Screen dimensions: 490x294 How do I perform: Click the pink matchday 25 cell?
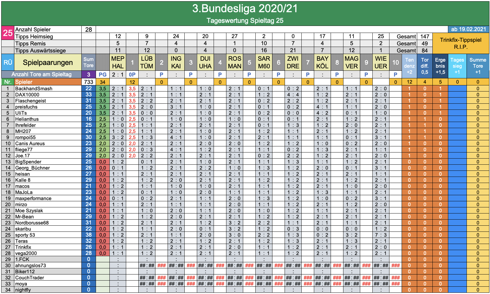pos(8,33)
